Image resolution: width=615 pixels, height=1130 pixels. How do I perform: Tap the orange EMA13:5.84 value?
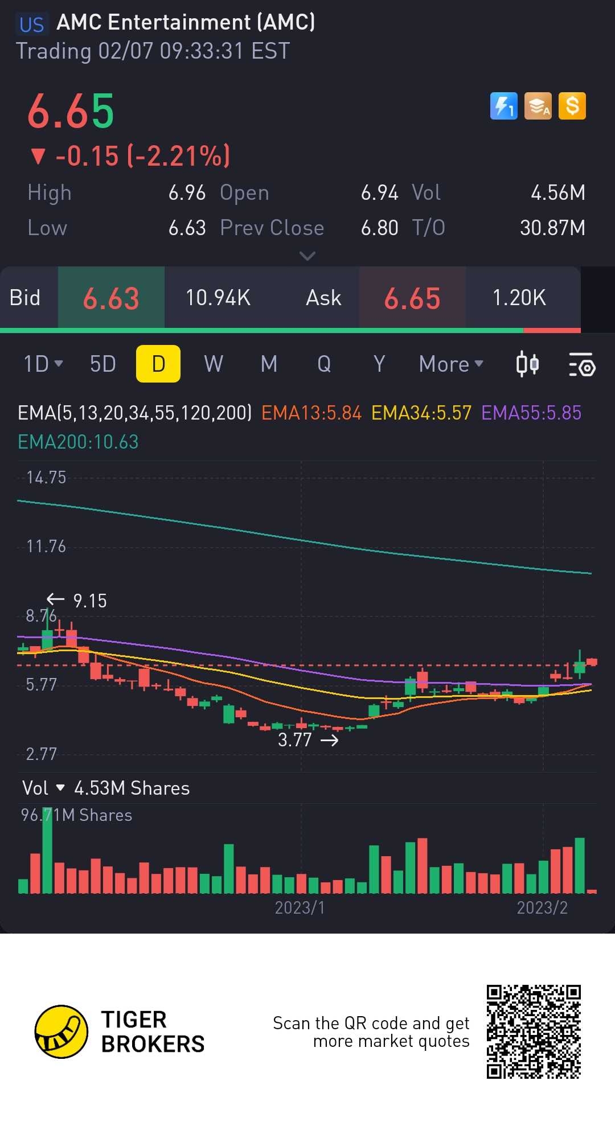click(311, 413)
